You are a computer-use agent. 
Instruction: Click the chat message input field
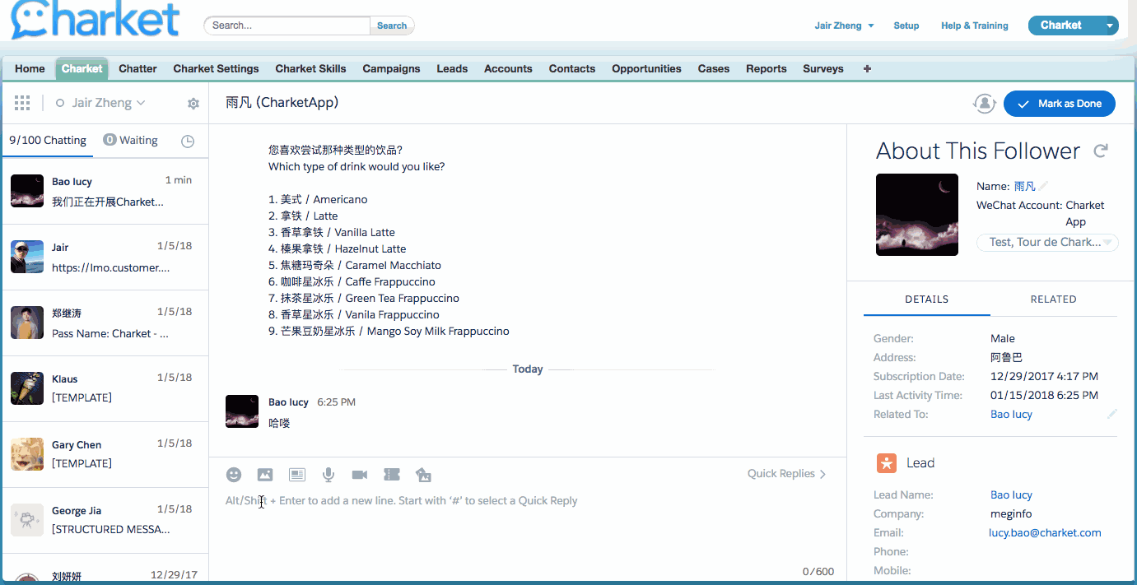click(x=527, y=527)
